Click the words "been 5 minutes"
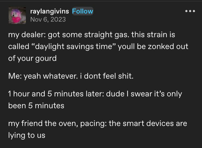The height and width of the screenshot is (148, 202). [x=36, y=106]
